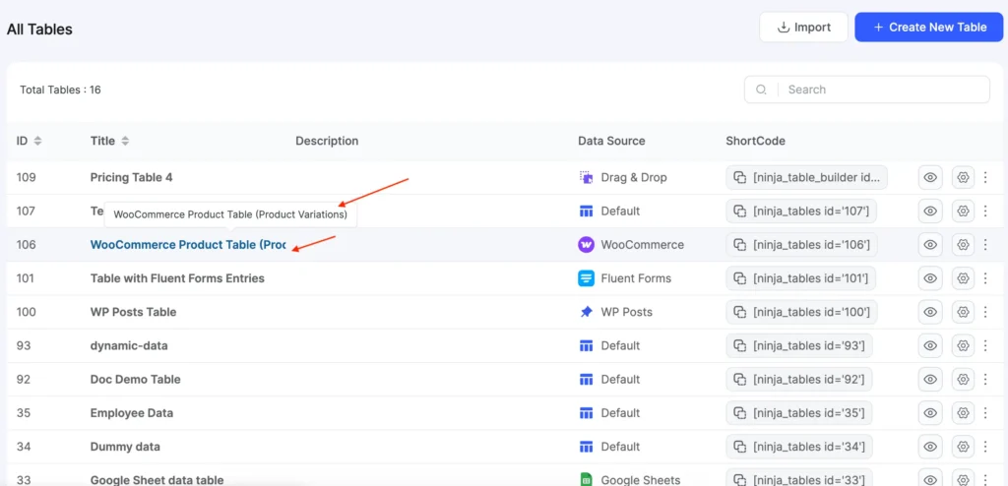Screen dimensions: 1008x486
Task: Open settings gear for dynamic-data table
Action: [963, 345]
